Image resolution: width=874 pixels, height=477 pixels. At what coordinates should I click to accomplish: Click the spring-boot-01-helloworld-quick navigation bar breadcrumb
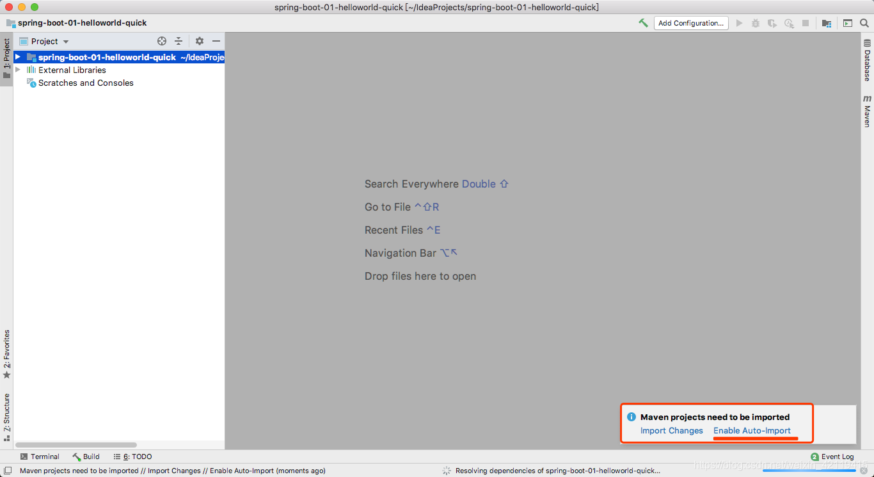[76, 22]
